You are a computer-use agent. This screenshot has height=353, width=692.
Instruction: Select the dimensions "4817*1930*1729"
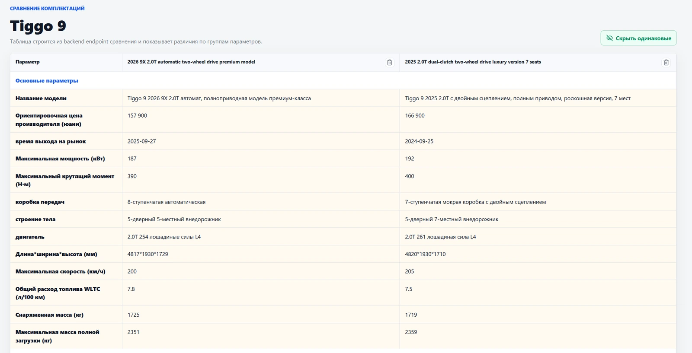pyautogui.click(x=148, y=254)
